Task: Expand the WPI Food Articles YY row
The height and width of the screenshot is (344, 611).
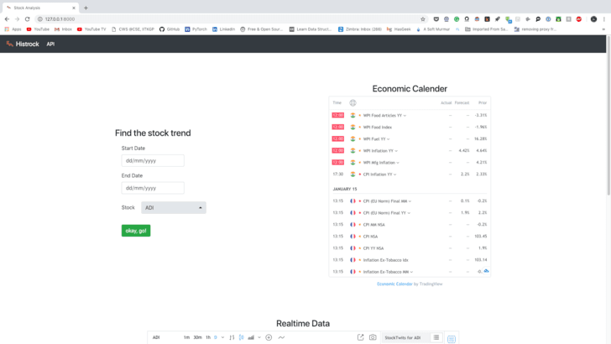Action: click(384, 116)
